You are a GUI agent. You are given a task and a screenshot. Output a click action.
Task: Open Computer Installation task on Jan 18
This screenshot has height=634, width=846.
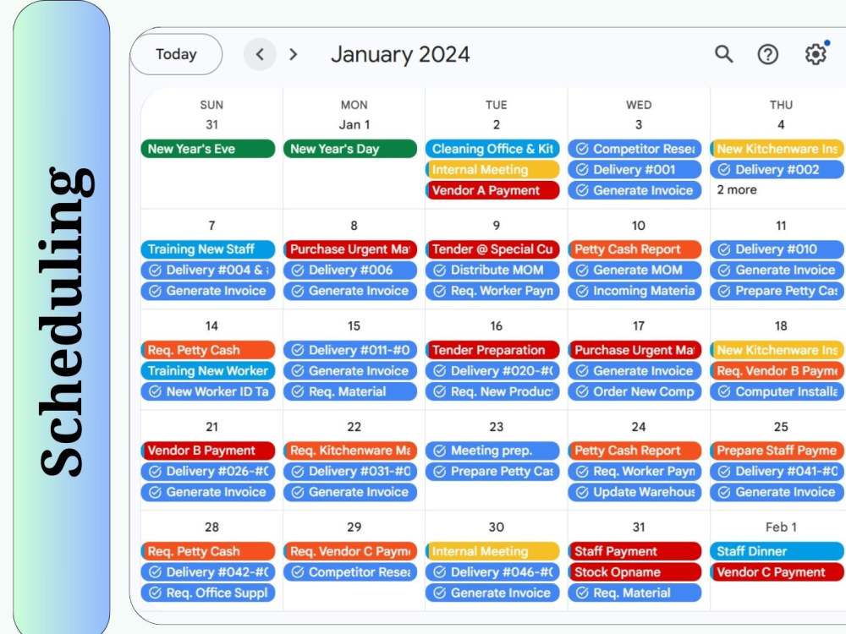(777, 392)
